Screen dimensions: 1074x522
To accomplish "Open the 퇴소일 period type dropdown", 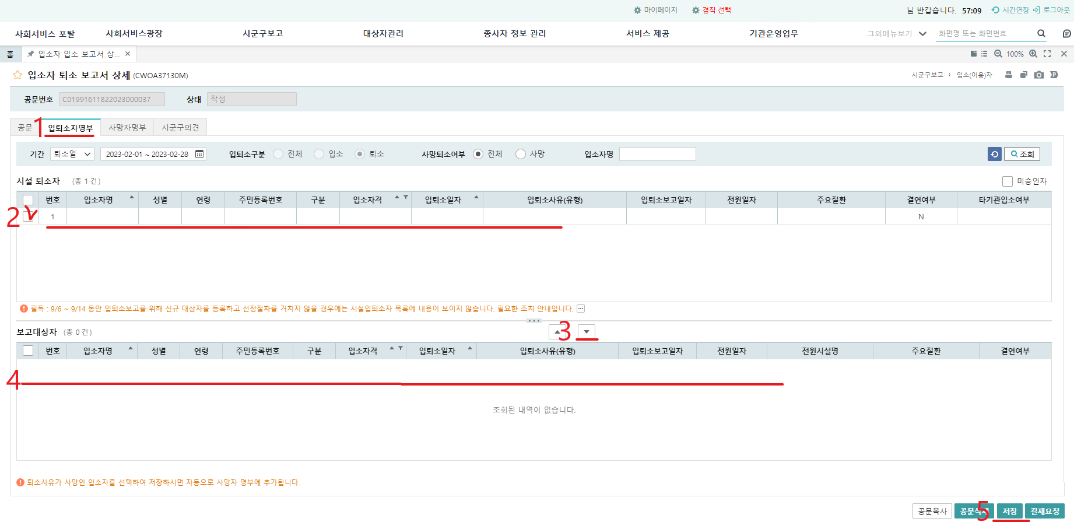I will pos(72,154).
